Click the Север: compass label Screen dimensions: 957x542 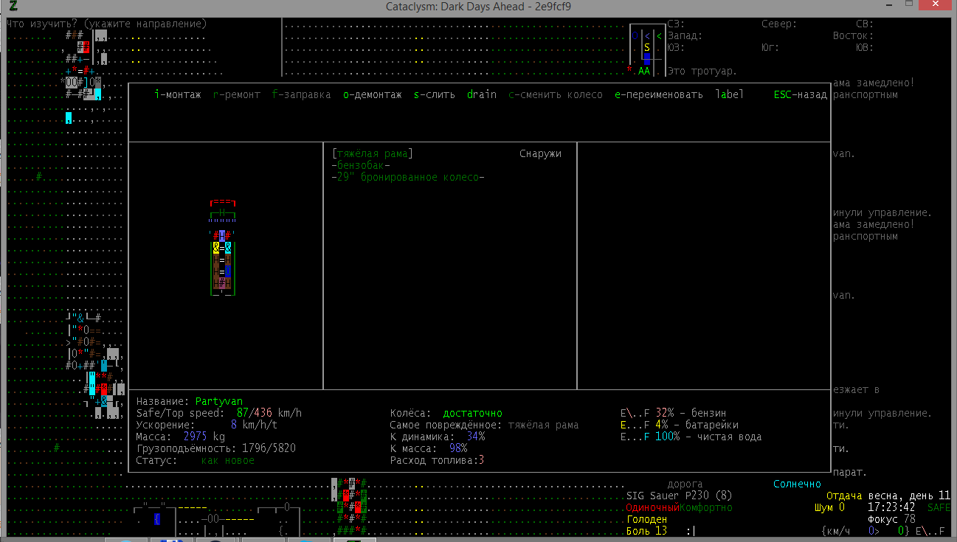[x=780, y=24]
